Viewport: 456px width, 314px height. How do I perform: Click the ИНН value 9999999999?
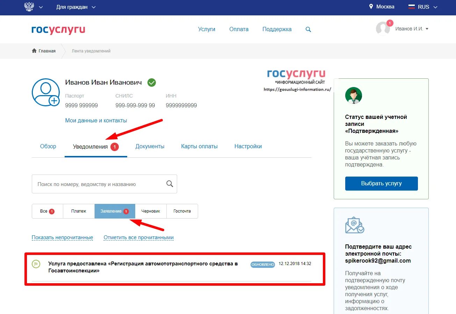click(x=181, y=105)
